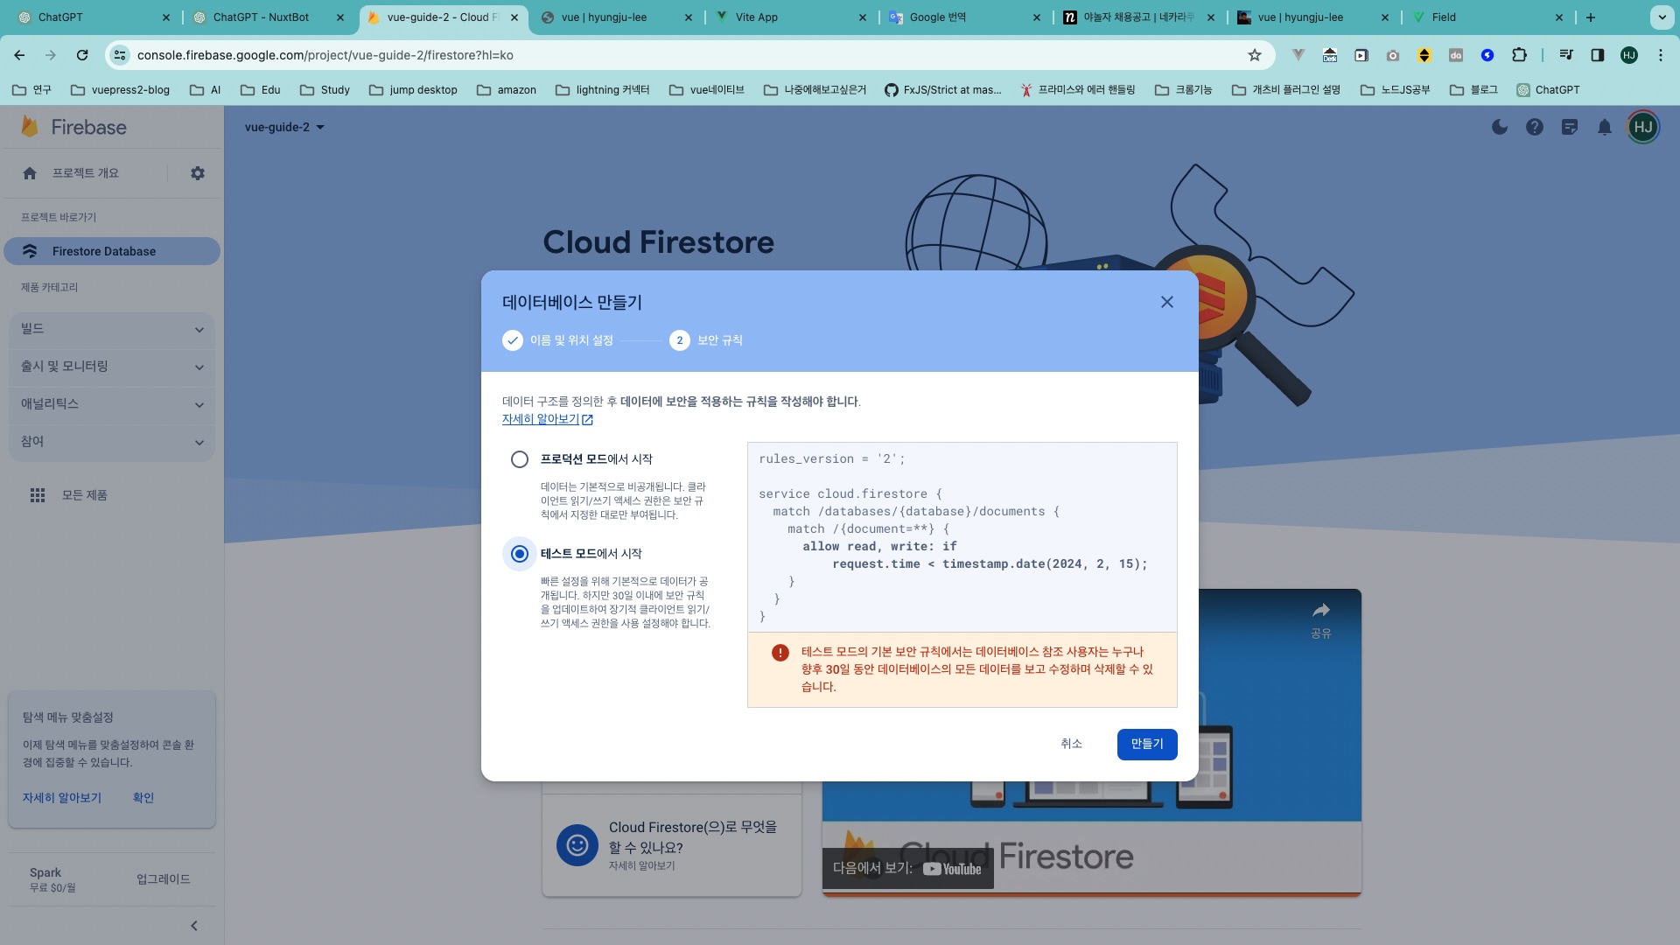Click the 보안 규칙 step 2 indicator
Image resolution: width=1680 pixels, height=945 pixels.
pyautogui.click(x=706, y=340)
